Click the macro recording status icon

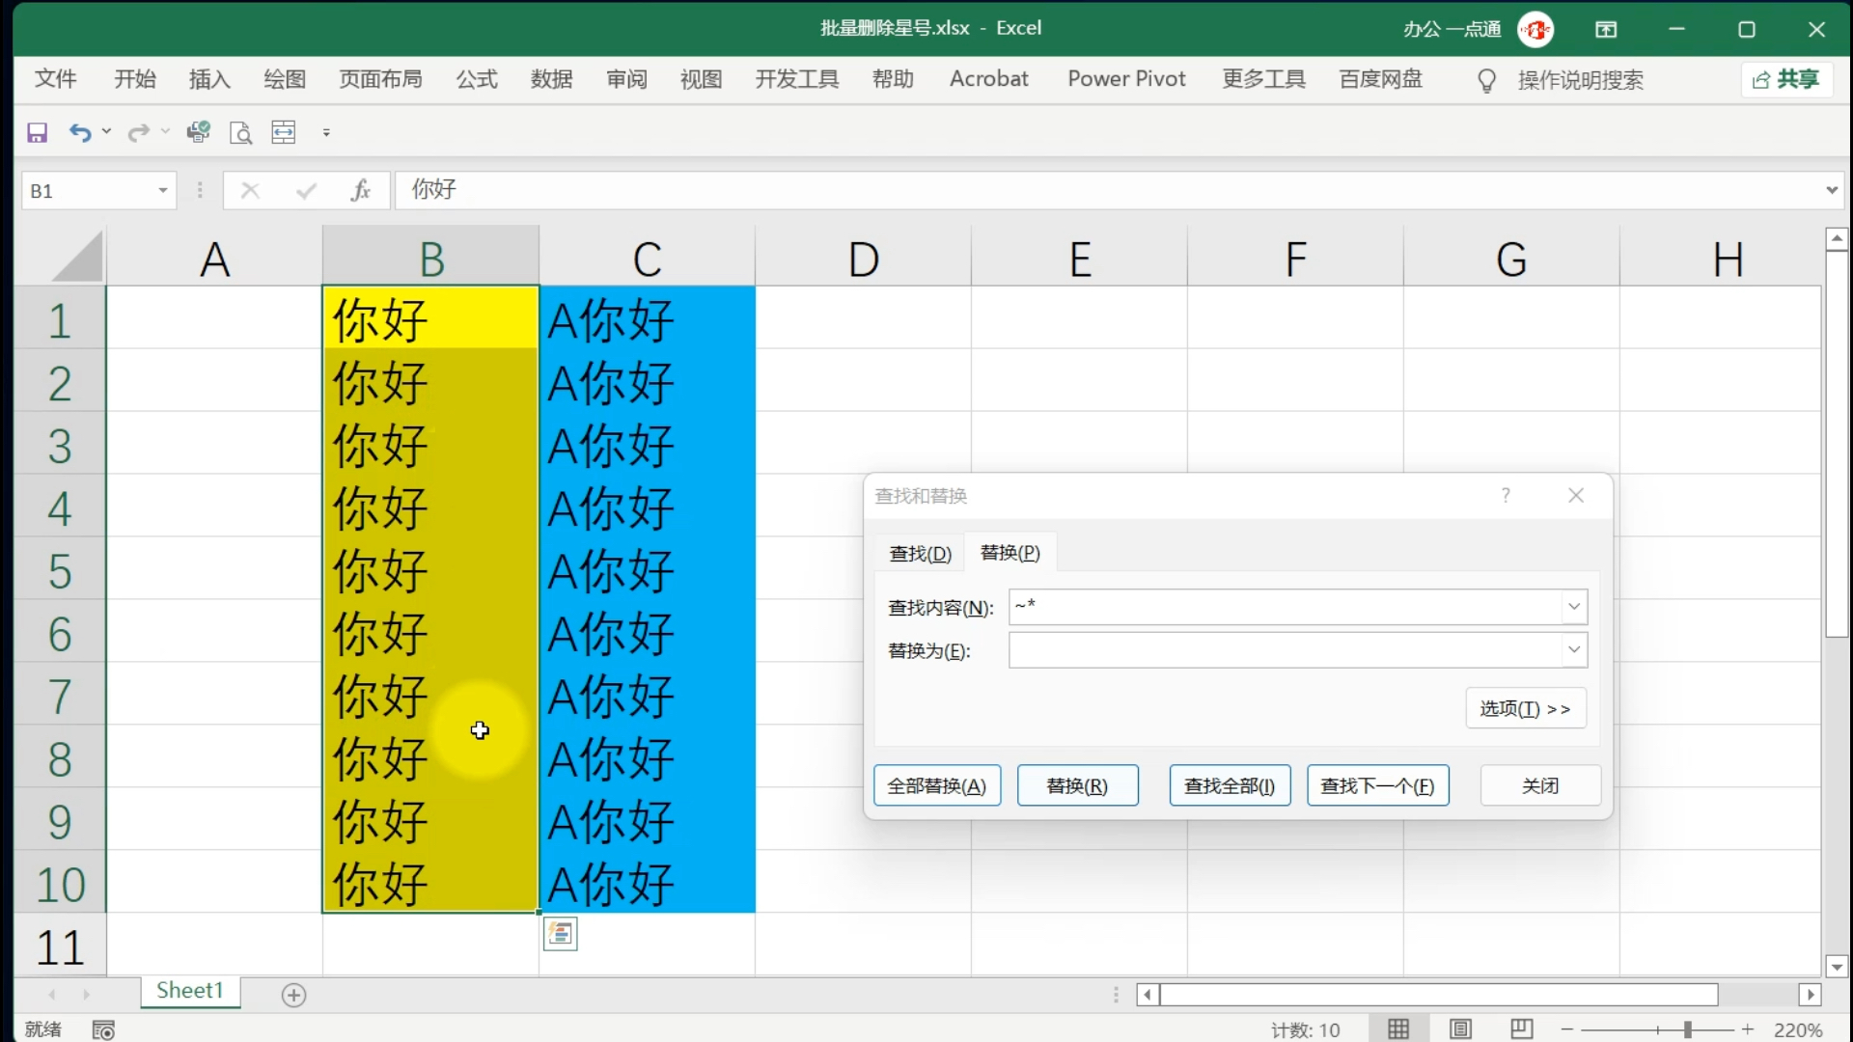103,1030
